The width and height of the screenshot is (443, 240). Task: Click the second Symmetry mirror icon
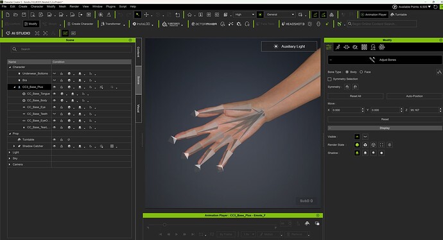(355, 87)
